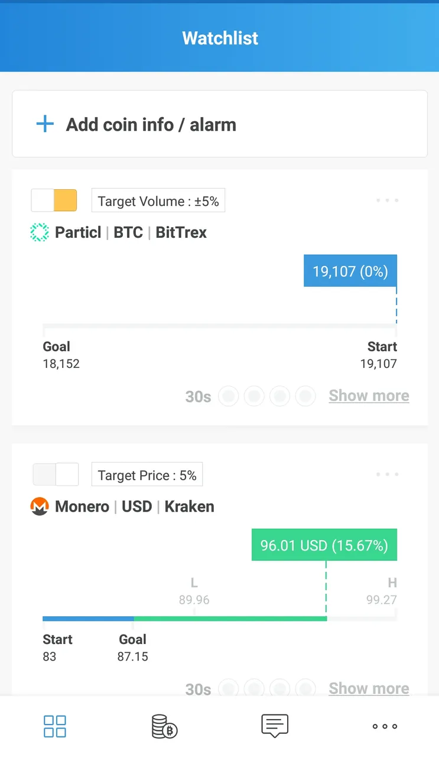Open Particl card three-dot menu
439x757 pixels.
pos(388,200)
